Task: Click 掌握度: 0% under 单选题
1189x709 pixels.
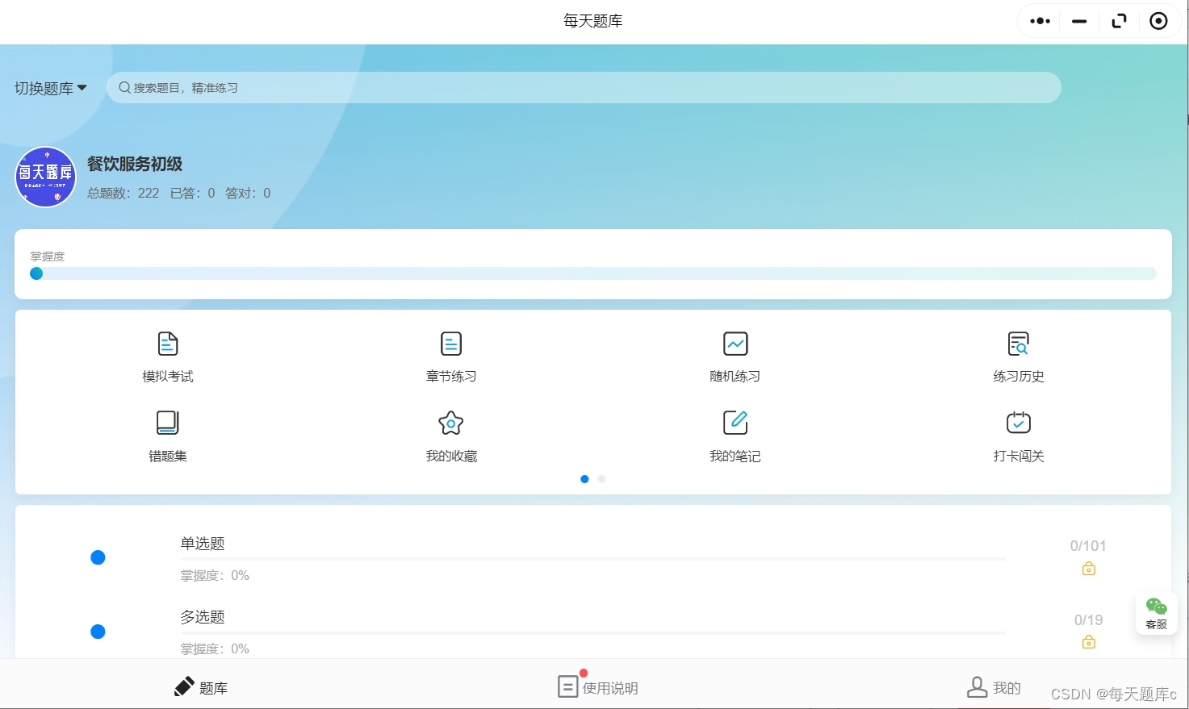Action: (215, 576)
